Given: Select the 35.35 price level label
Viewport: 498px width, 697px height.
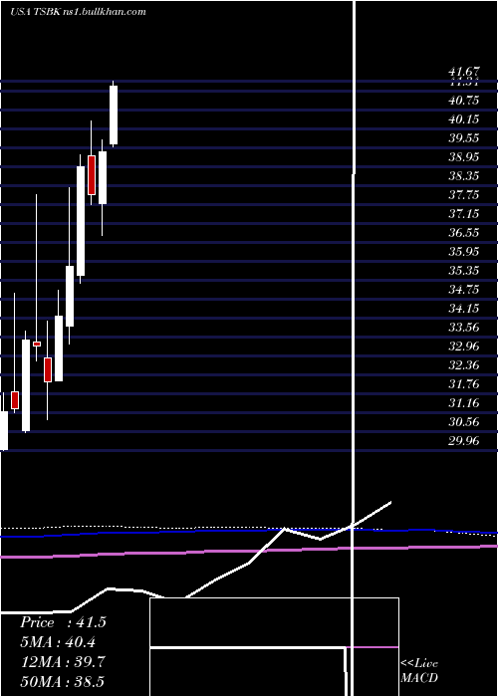Looking at the screenshot, I should pos(464,270).
